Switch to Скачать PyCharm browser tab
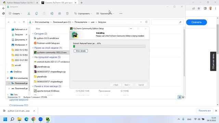Screen dimensions: 219x123 tap(59, 3)
